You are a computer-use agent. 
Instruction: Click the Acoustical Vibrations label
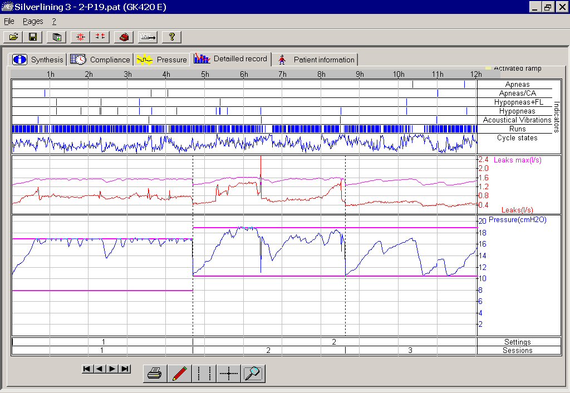click(517, 120)
